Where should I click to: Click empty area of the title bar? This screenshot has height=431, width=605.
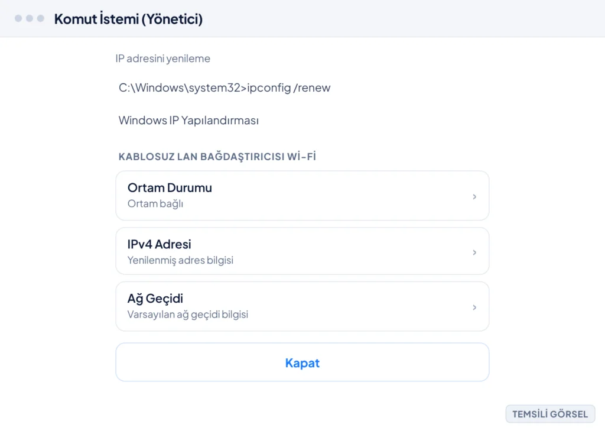click(386, 18)
